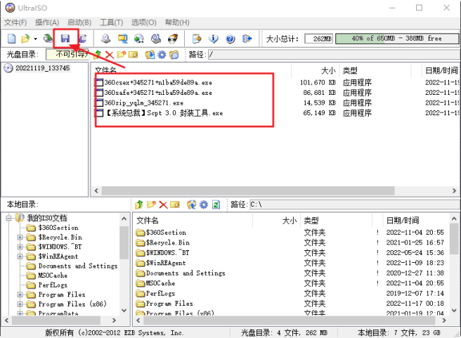Click the Save As icon beside Save
This screenshot has width=461, height=338.
pyautogui.click(x=83, y=39)
